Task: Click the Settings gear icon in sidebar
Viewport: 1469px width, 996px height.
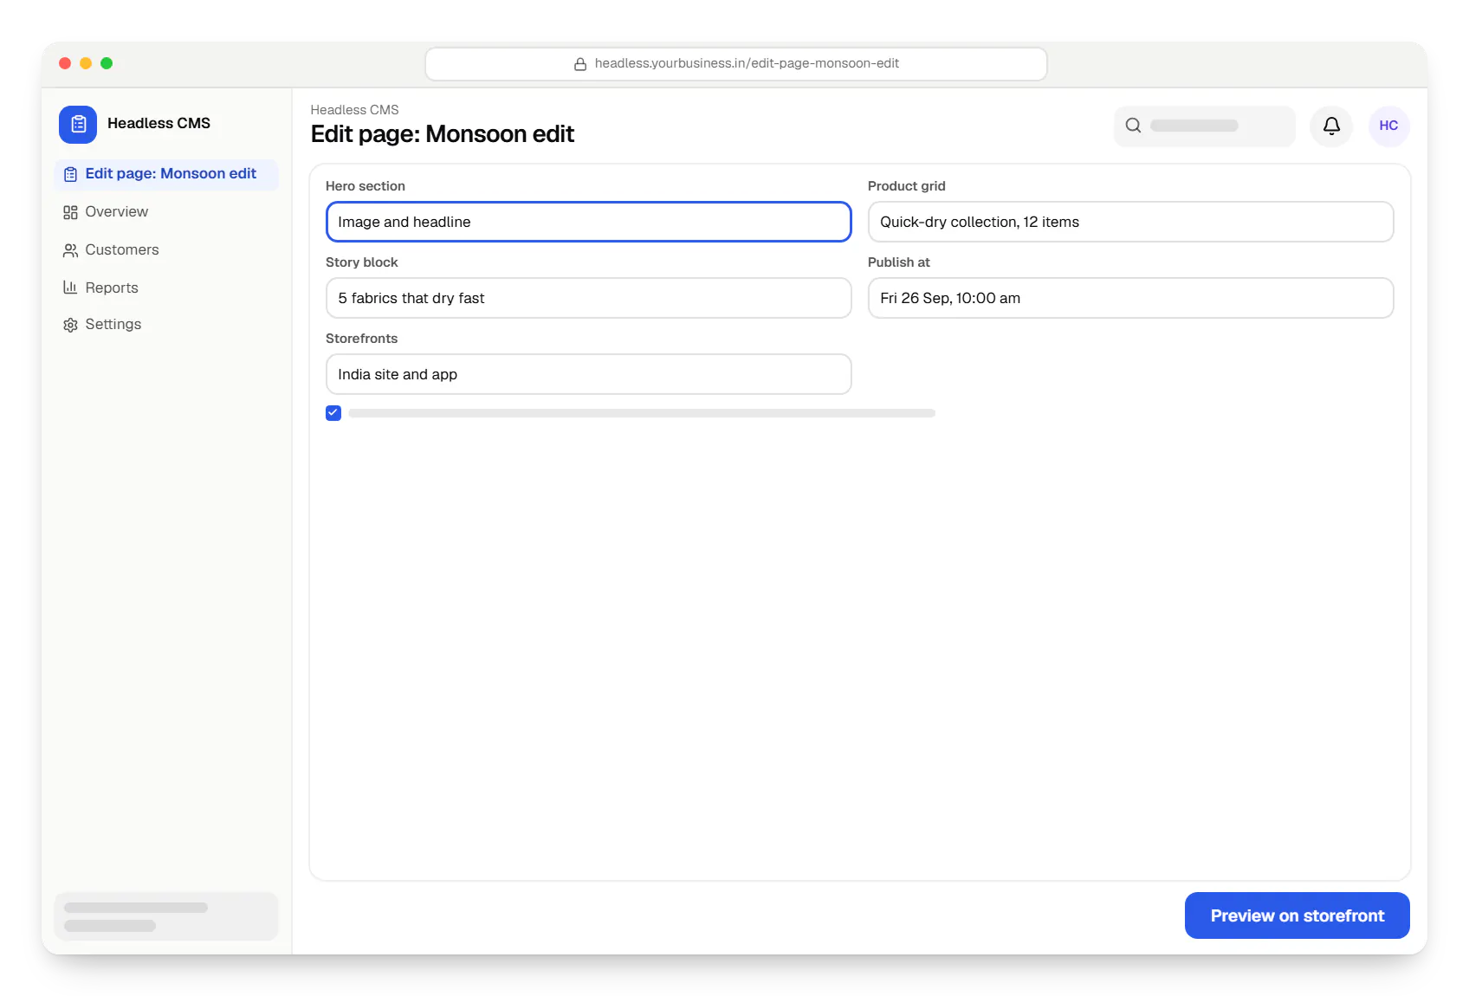Action: point(70,325)
